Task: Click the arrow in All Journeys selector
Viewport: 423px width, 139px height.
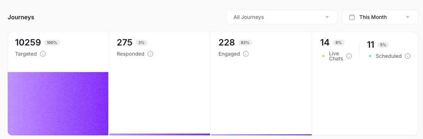Action: [x=327, y=17]
